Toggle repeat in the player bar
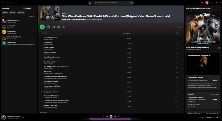Viewport: 222px width, 121px height. click(x=119, y=116)
